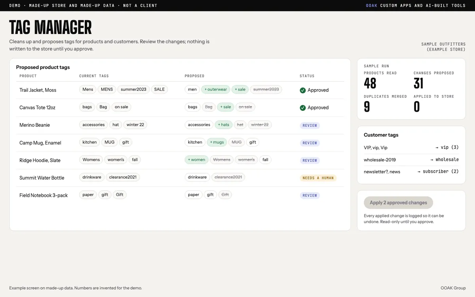Click the 'wholesale-2019' customer tag row
This screenshot has height=297, width=475.
[x=411, y=160]
